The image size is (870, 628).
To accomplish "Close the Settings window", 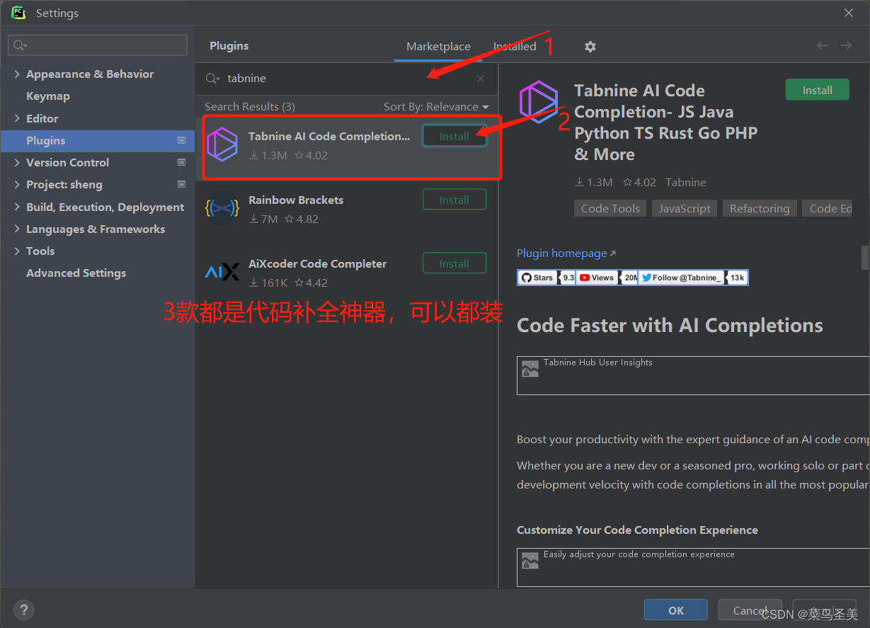I will (x=849, y=13).
